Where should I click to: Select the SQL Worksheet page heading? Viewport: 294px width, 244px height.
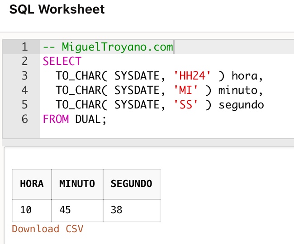coord(57,9)
